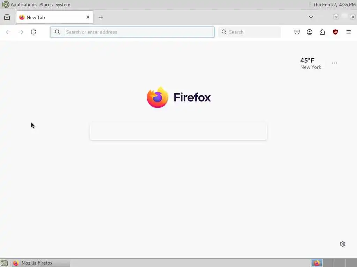
Task: Reload the current page
Action: (33, 32)
